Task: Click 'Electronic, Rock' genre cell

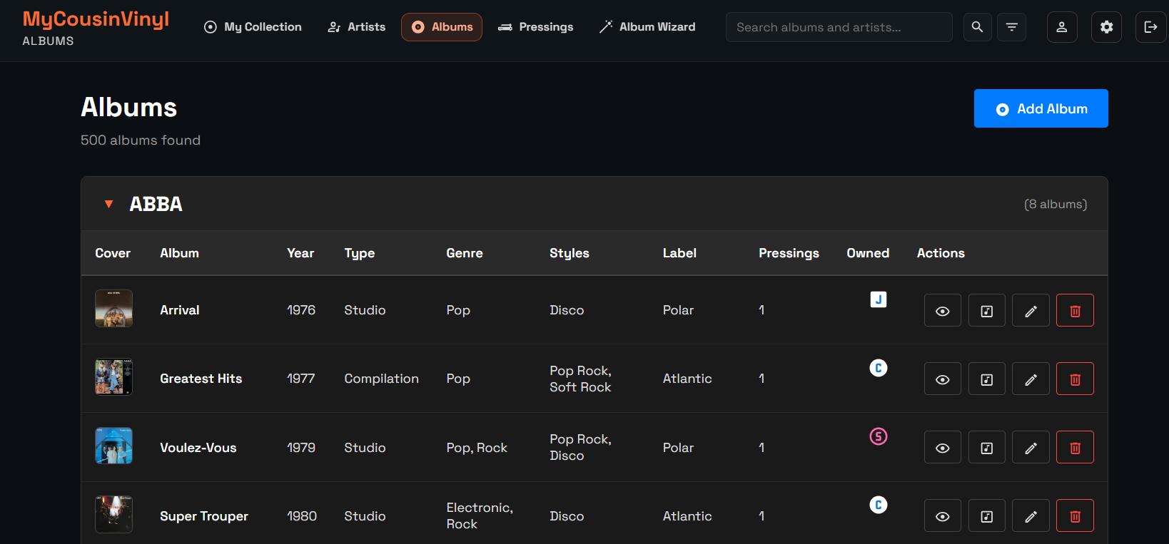Action: click(480, 515)
